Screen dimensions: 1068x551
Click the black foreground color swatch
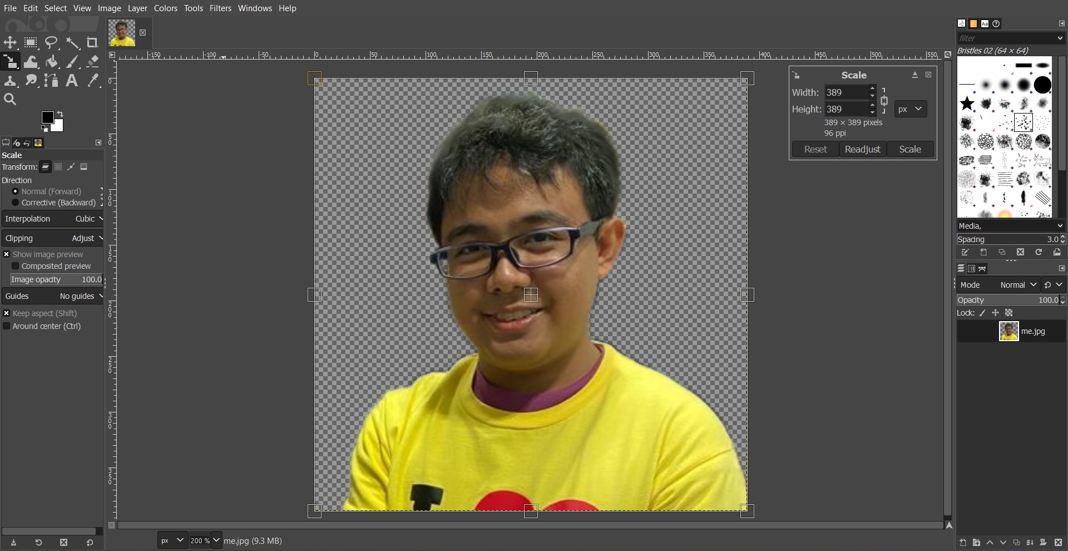pos(47,117)
